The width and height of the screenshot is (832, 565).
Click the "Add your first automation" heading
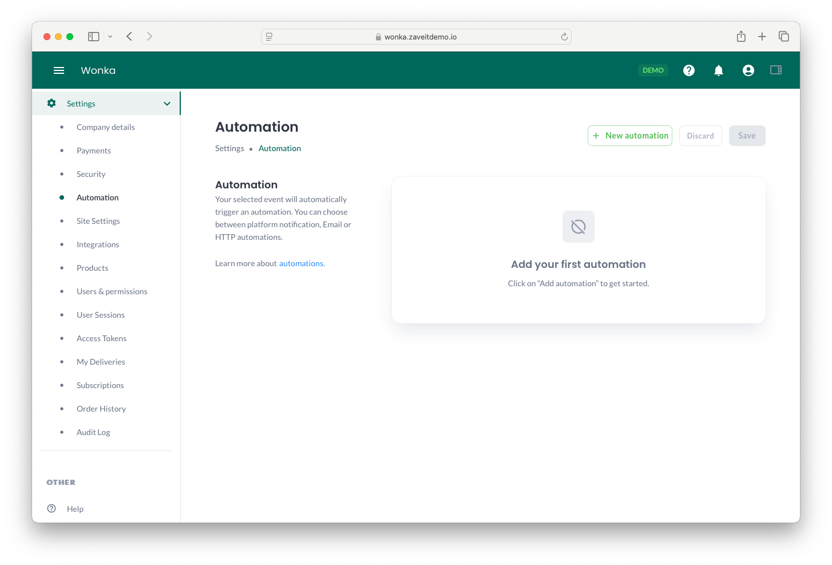(x=579, y=264)
